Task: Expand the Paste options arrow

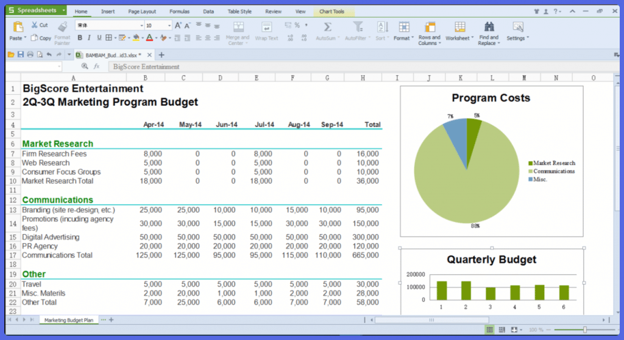Action: click(25, 38)
